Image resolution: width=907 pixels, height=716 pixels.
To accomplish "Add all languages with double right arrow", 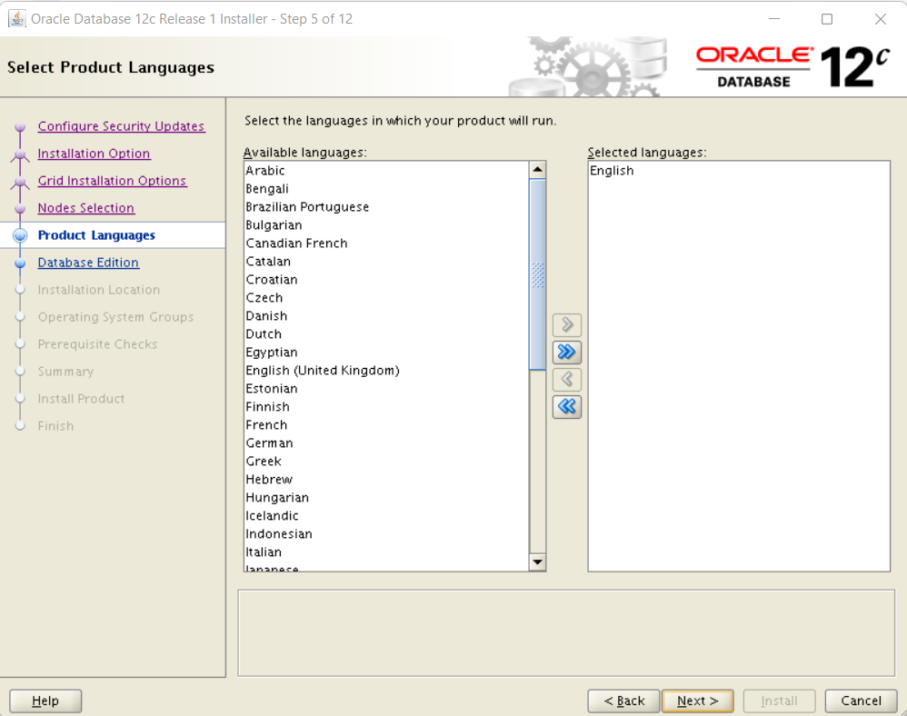I will (x=567, y=352).
